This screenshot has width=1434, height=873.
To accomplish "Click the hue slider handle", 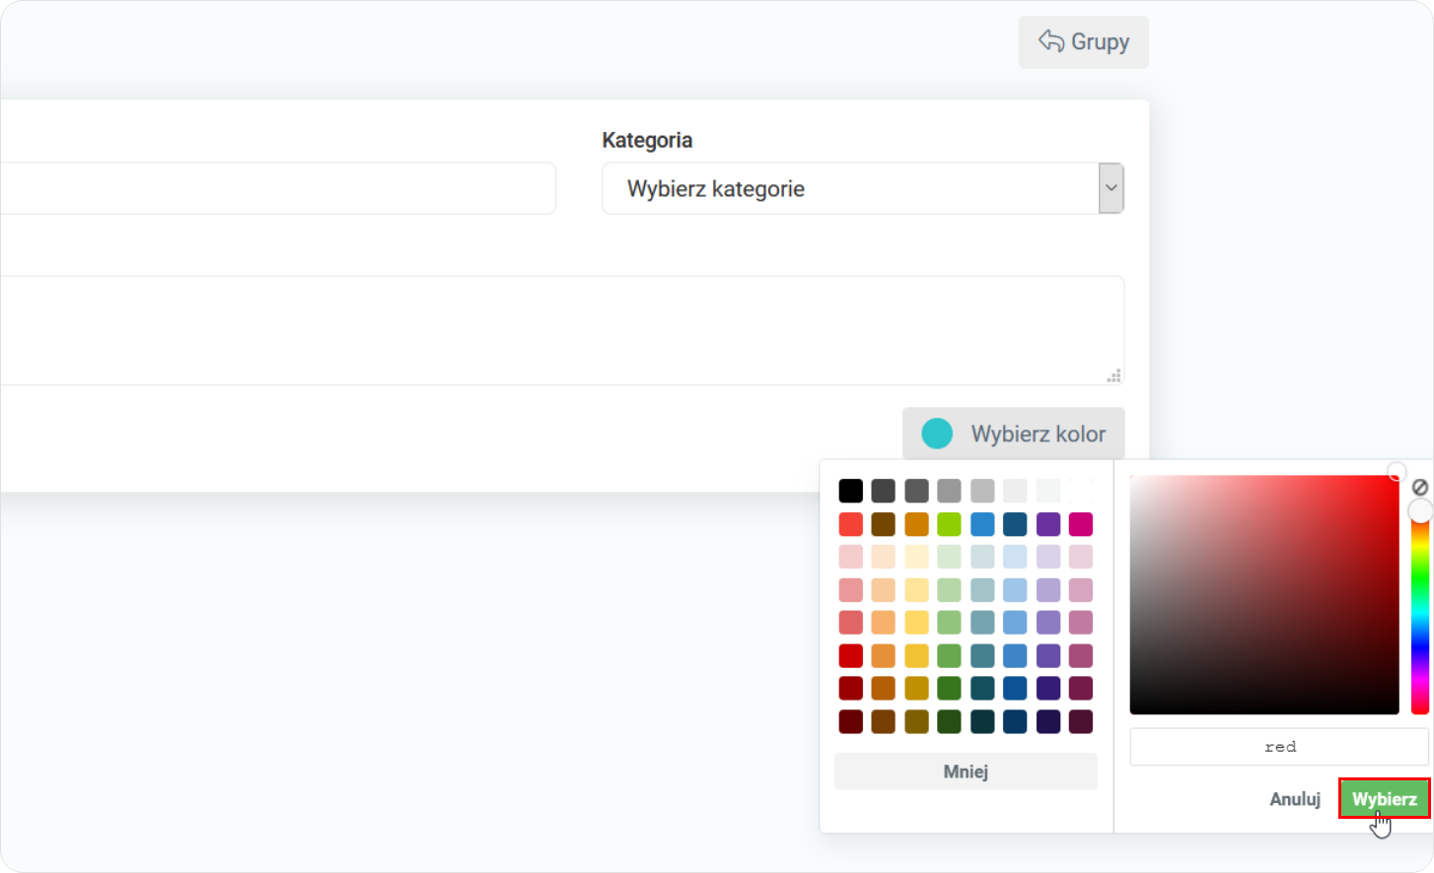I will [x=1420, y=510].
